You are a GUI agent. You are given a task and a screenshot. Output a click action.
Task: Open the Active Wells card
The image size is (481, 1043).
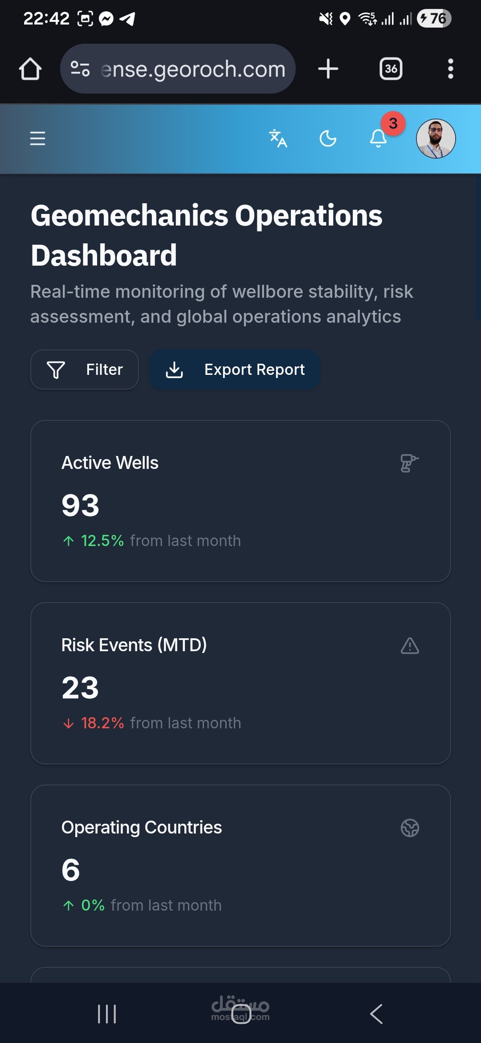[240, 501]
